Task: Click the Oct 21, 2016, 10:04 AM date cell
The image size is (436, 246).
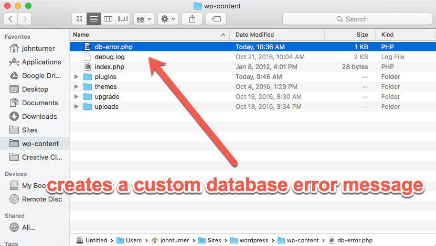Action: click(x=270, y=57)
